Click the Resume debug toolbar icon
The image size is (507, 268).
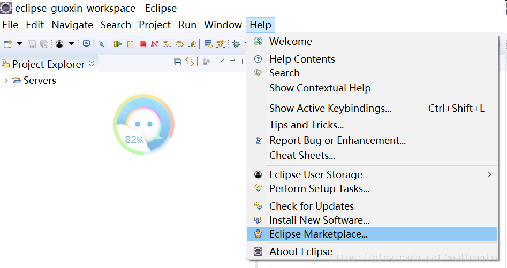pos(118,44)
